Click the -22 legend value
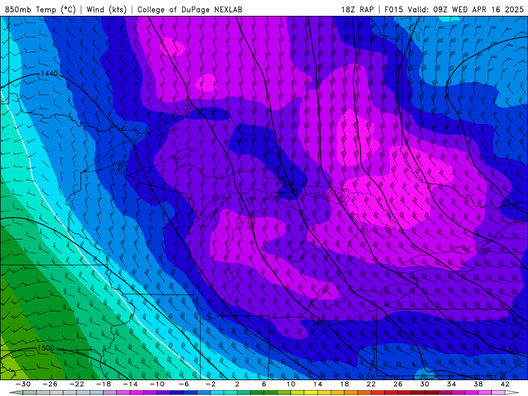 [x=77, y=384]
